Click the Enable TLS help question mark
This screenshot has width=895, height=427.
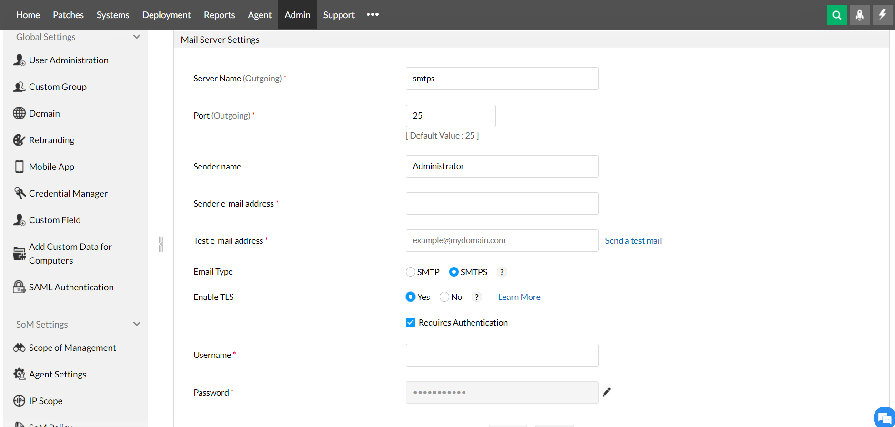pyautogui.click(x=476, y=297)
